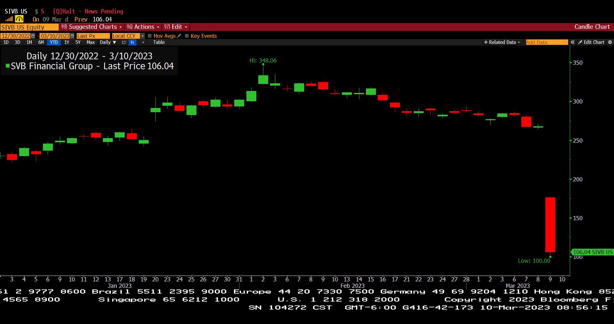
Task: Click the SIVB US Equity security field
Action: [x=29, y=27]
